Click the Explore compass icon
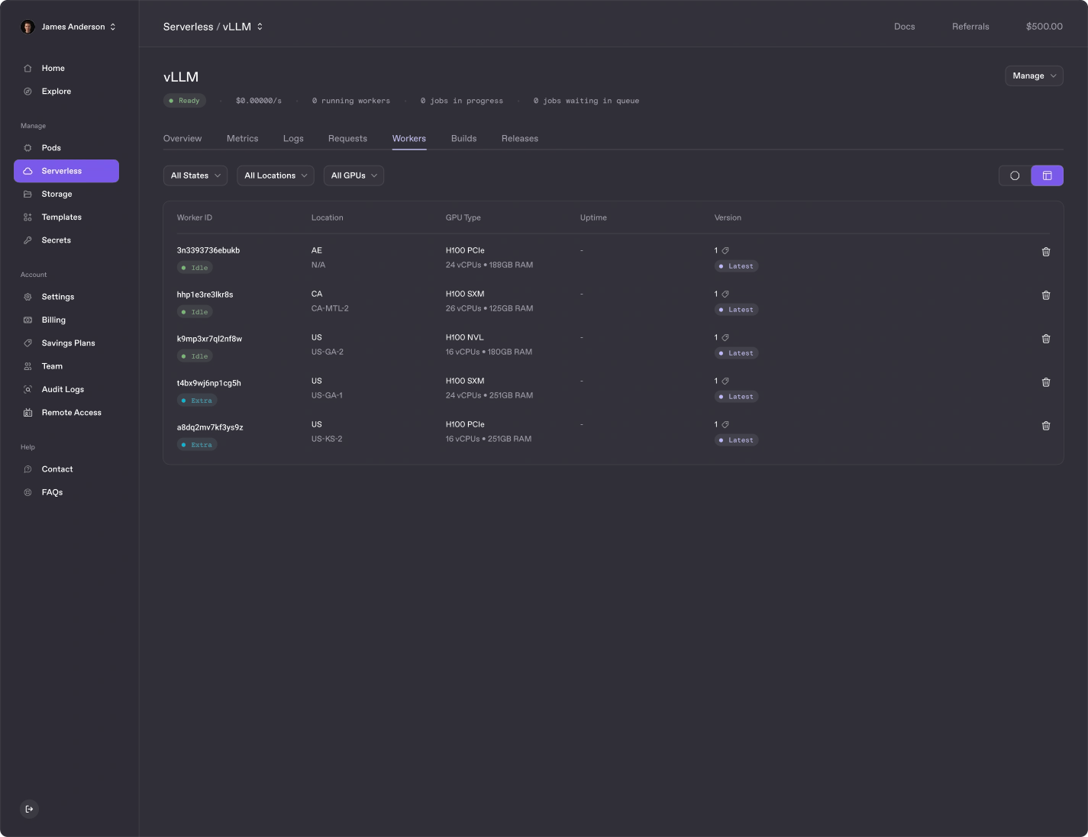The image size is (1088, 837). (x=27, y=91)
